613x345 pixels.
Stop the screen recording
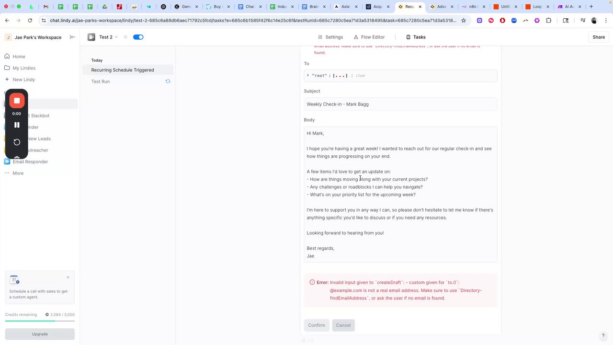(17, 101)
